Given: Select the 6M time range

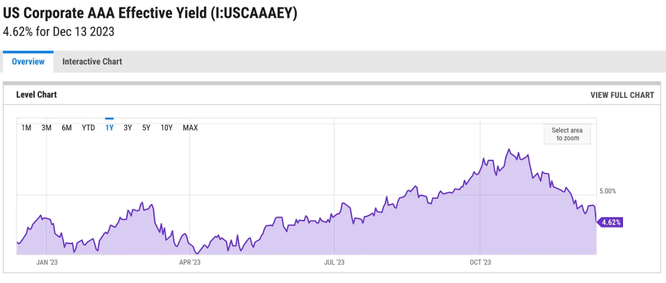Looking at the screenshot, I should click(x=67, y=128).
